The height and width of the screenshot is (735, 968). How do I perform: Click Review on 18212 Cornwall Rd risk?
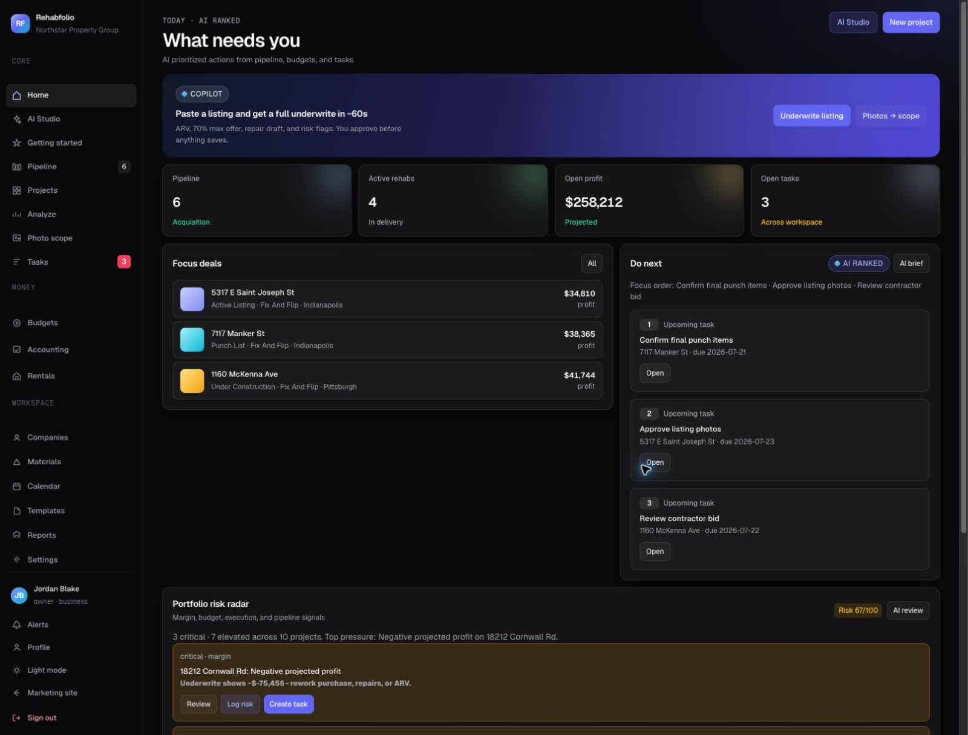click(198, 704)
